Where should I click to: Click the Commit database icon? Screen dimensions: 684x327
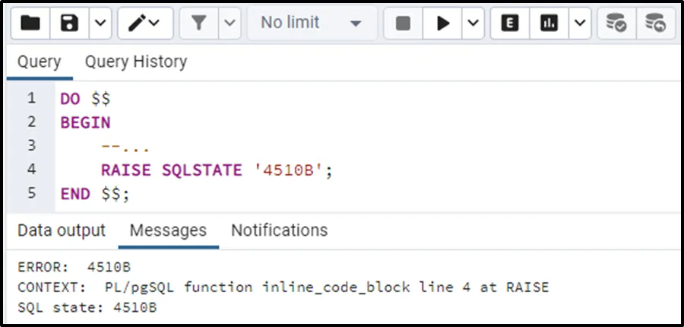pyautogui.click(x=616, y=24)
